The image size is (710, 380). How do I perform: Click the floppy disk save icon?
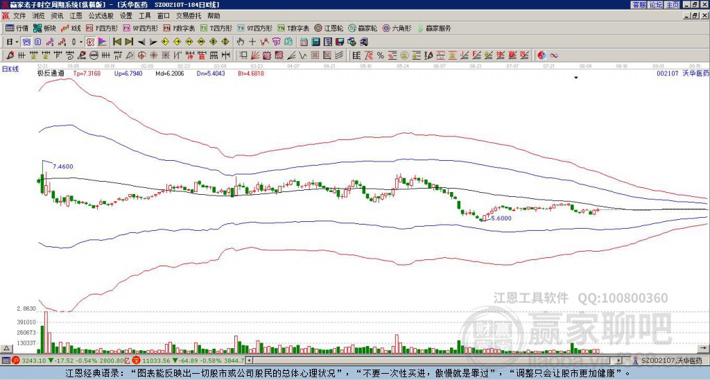(340, 42)
